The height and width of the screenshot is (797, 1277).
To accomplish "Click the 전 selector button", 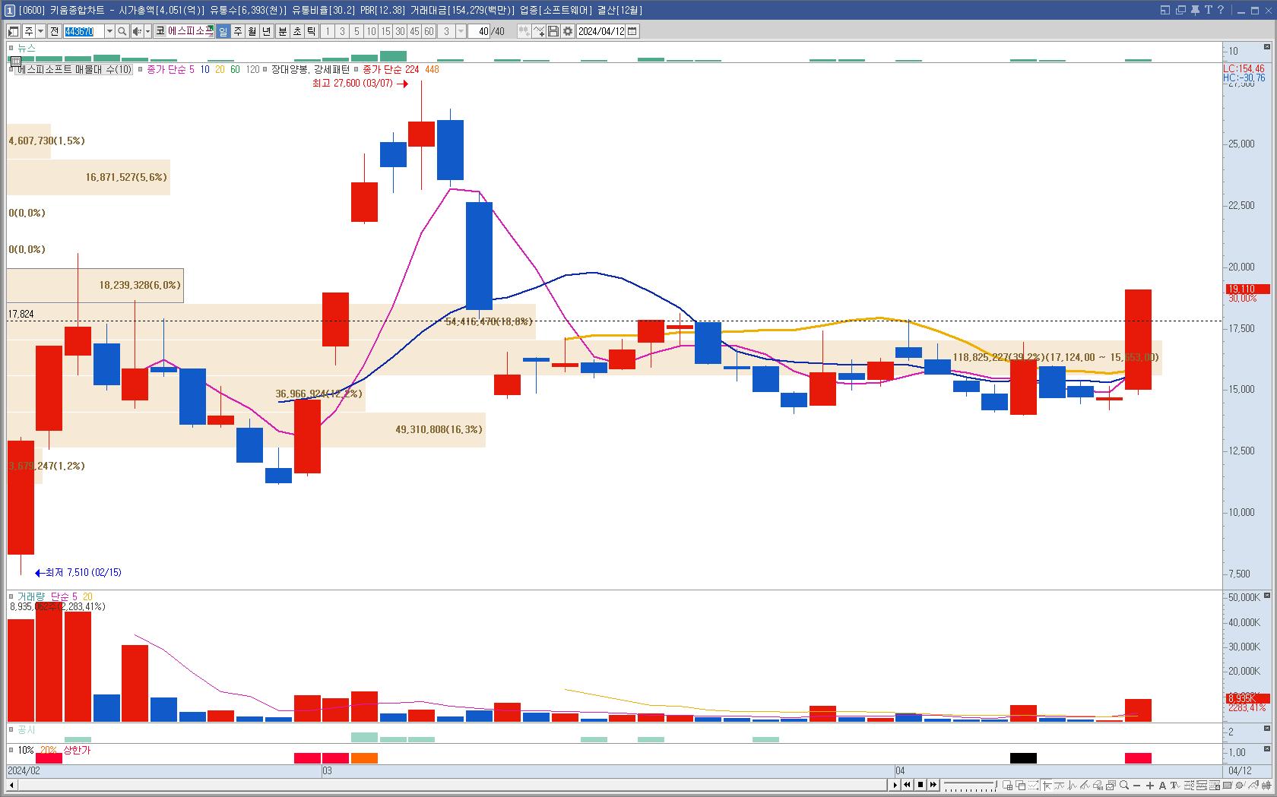I will (54, 31).
